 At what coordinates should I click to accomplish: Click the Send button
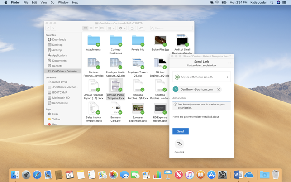[x=181, y=131]
